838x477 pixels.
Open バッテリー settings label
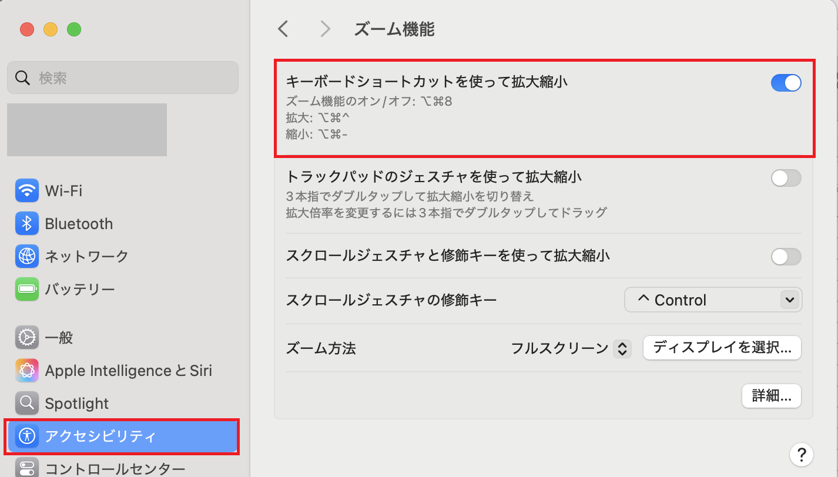click(x=80, y=289)
